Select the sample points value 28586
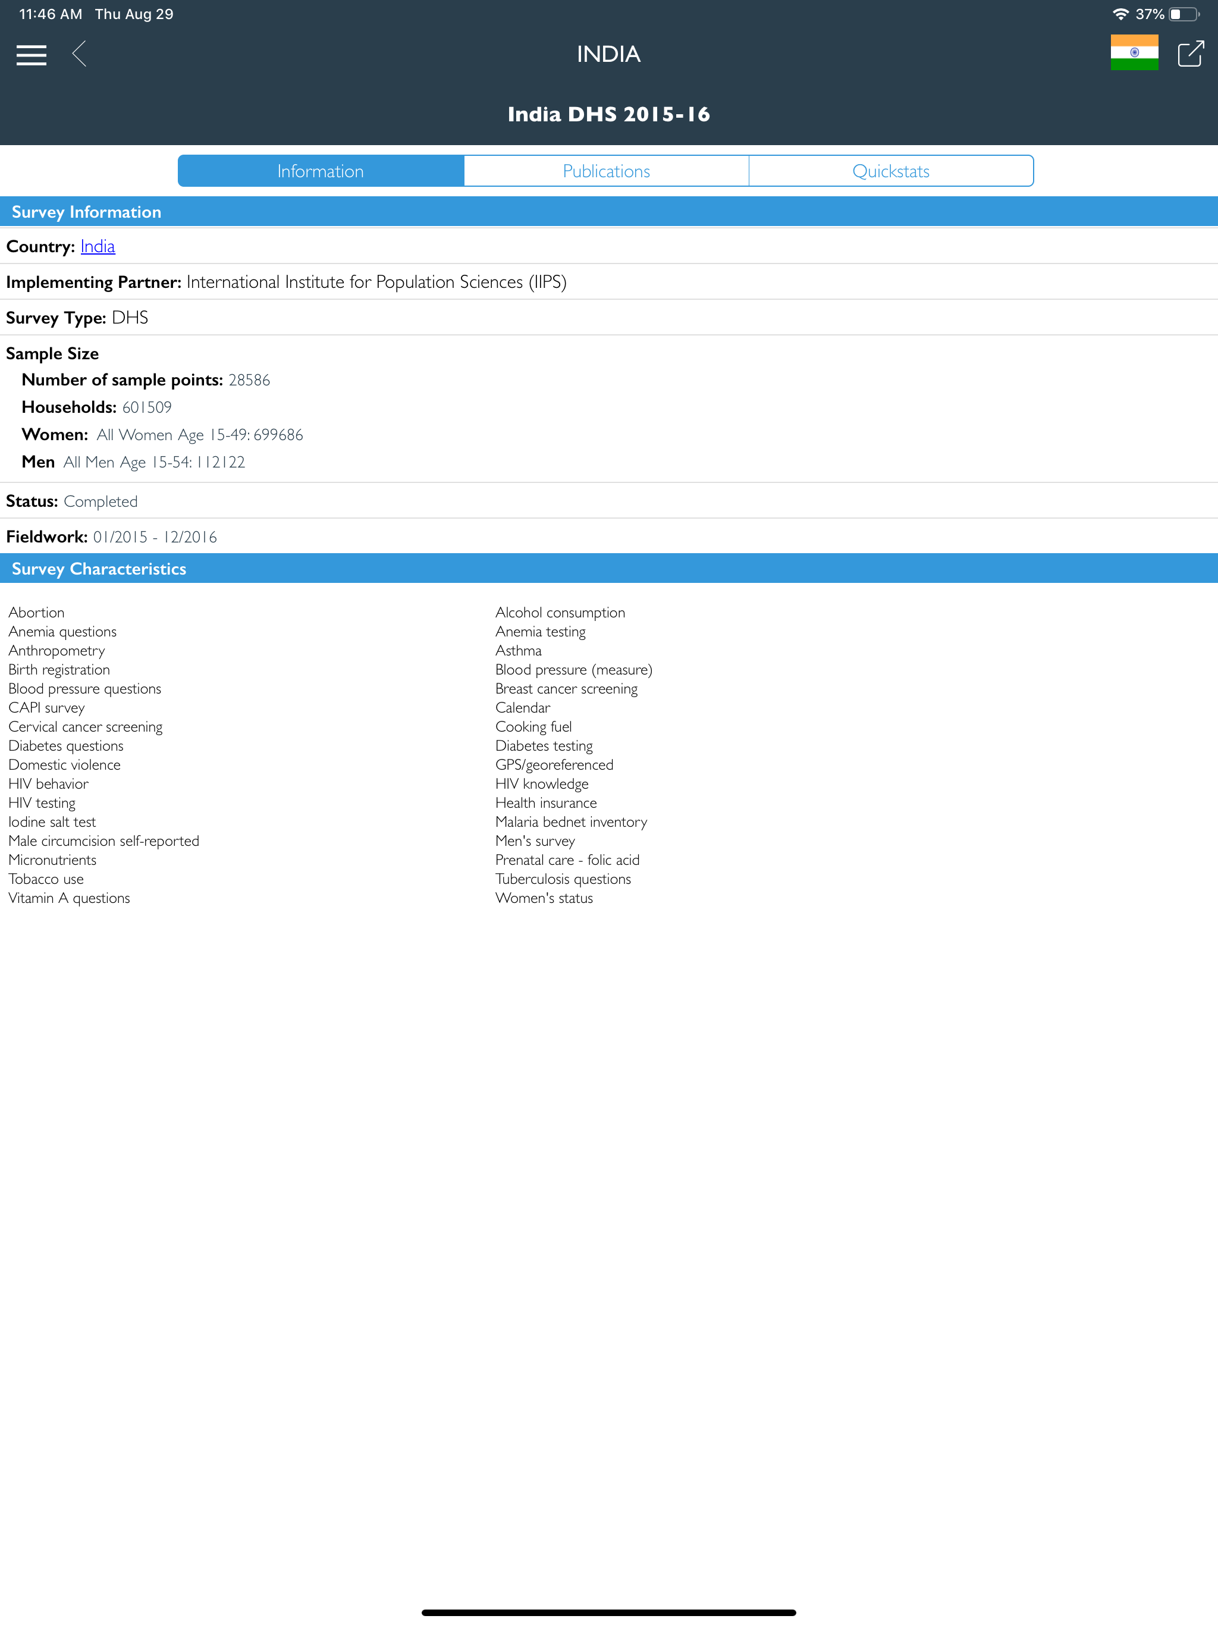 click(249, 380)
